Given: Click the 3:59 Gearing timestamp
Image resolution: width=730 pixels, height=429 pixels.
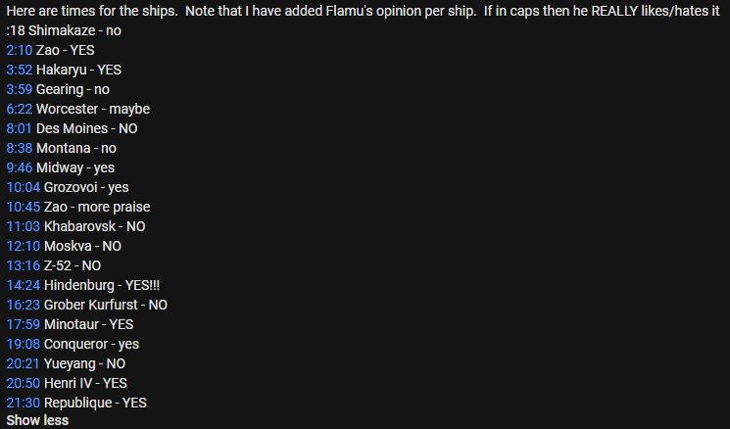Looking at the screenshot, I should click(x=19, y=89).
